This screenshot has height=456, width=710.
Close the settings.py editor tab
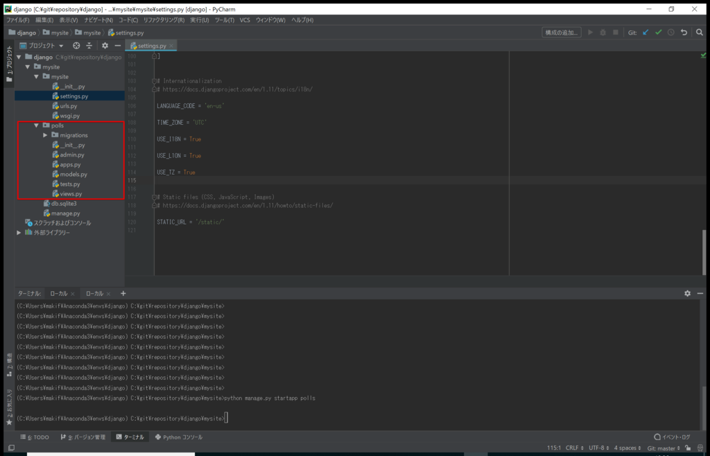171,46
